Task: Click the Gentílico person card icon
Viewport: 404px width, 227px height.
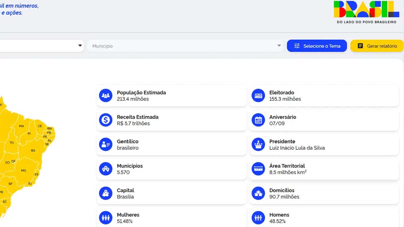Action: tap(106, 144)
